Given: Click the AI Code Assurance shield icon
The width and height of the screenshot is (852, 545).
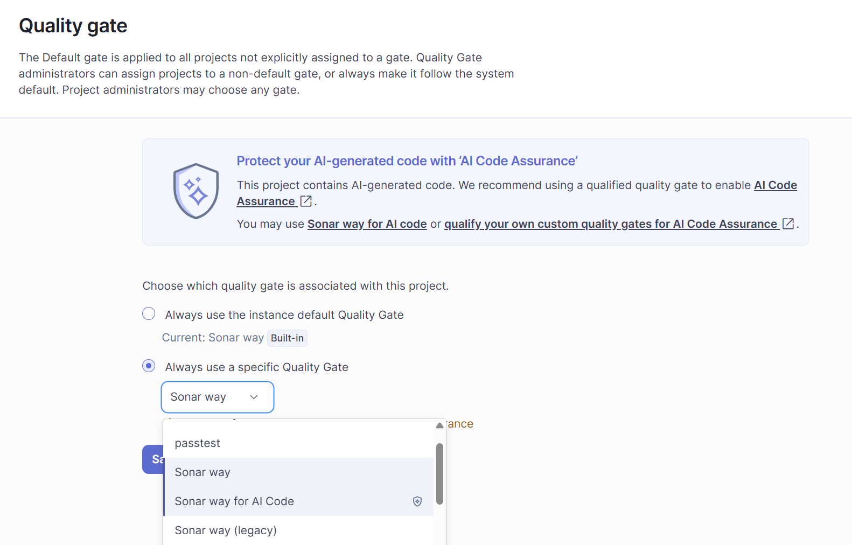Looking at the screenshot, I should [196, 191].
